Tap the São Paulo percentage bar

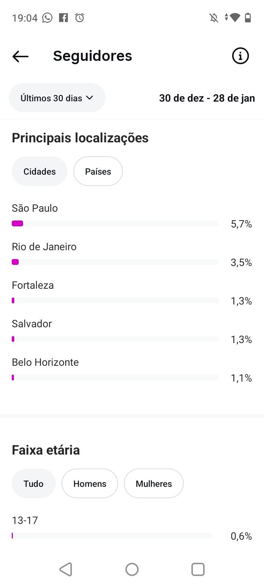[115, 223]
